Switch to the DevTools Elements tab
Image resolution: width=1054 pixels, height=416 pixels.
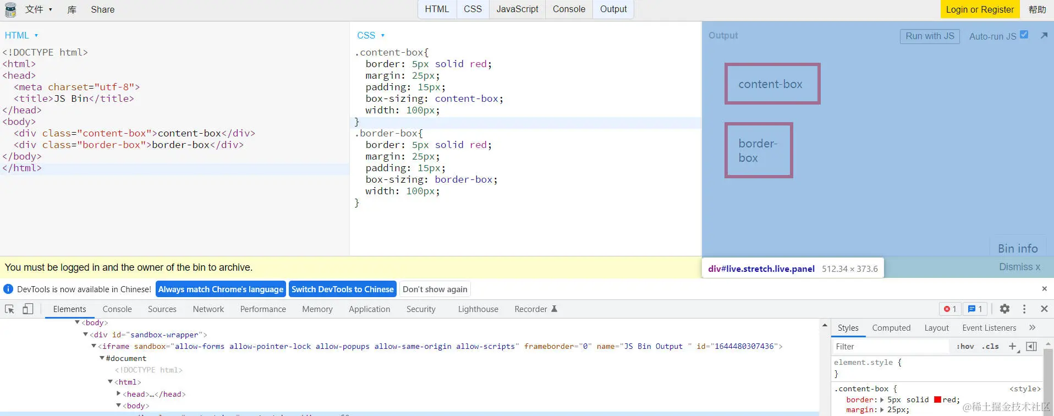pyautogui.click(x=69, y=309)
